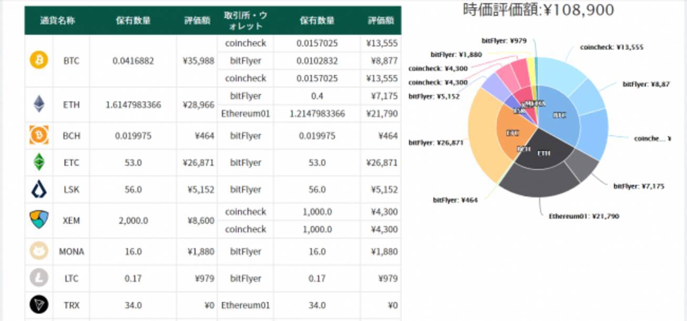687x321 pixels.
Task: Select the Bitcoin (BTC) coin icon
Action: [x=38, y=61]
